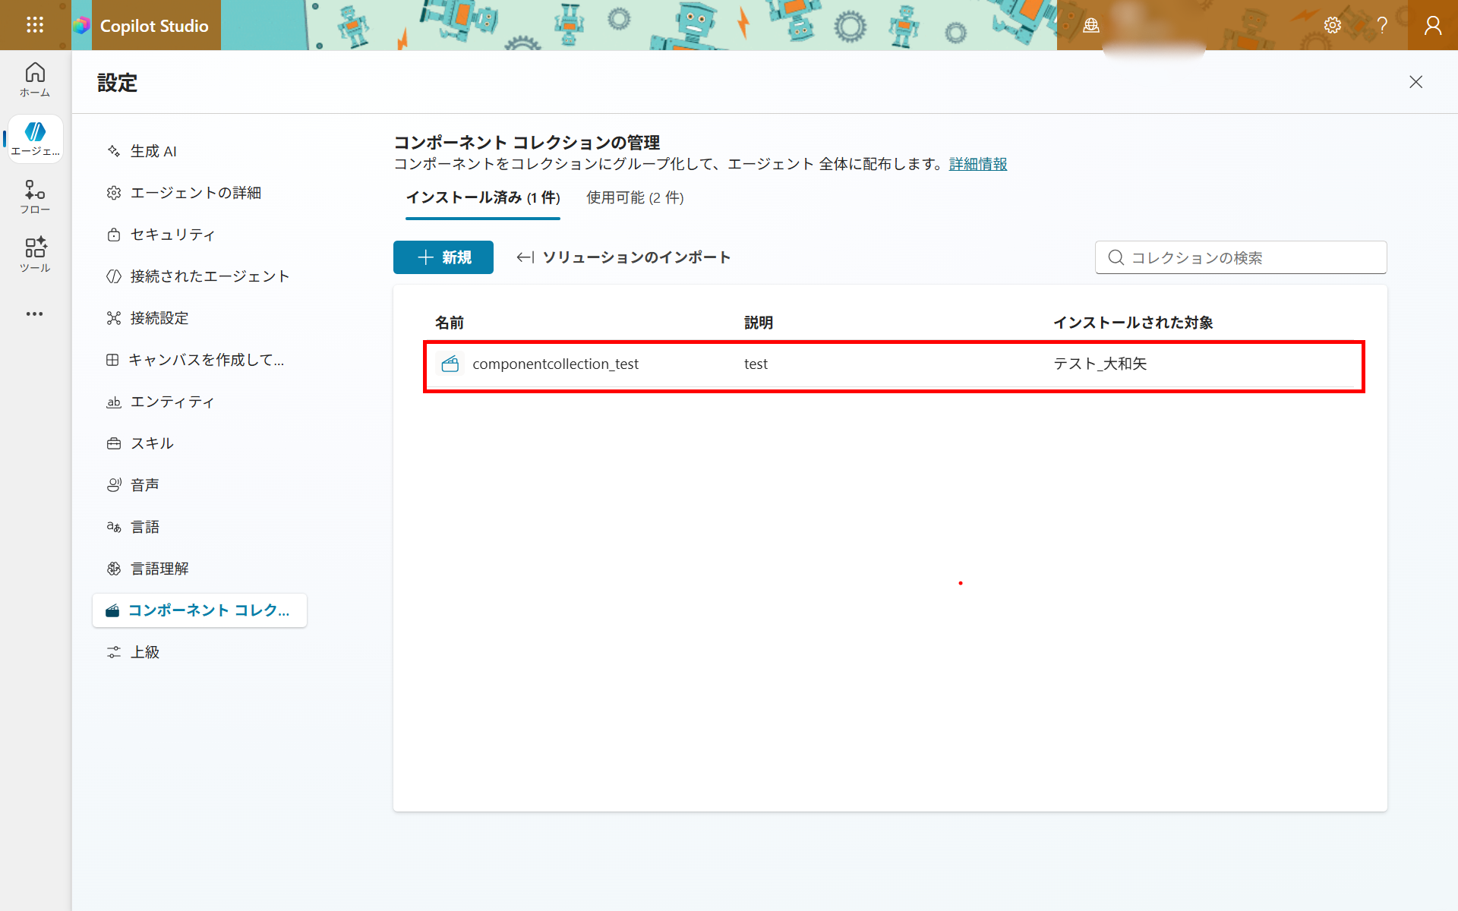The width and height of the screenshot is (1458, 911).
Task: Click the インストールされた対象 column header
Action: tap(1133, 323)
